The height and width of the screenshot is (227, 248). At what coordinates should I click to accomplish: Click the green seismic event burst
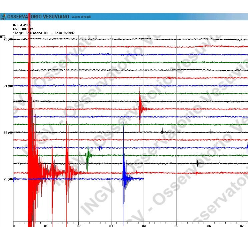[x=88, y=156]
